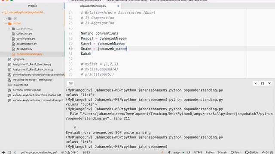Select the Project panel header tab
Screen dimensions: 275x154
[x=32, y=6]
